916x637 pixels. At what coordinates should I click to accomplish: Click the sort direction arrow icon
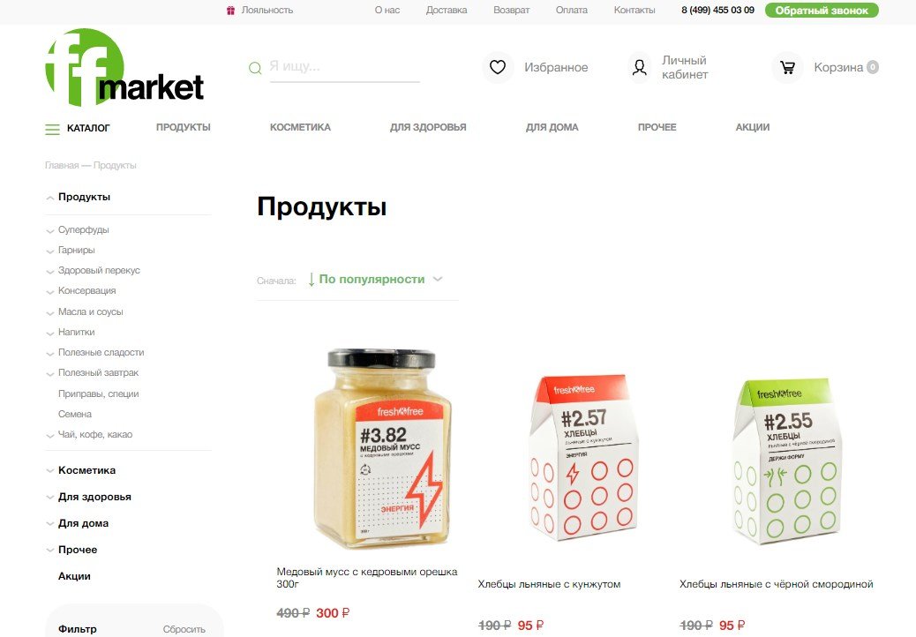click(x=312, y=280)
